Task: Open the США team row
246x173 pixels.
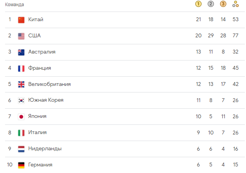Action: (x=125, y=36)
